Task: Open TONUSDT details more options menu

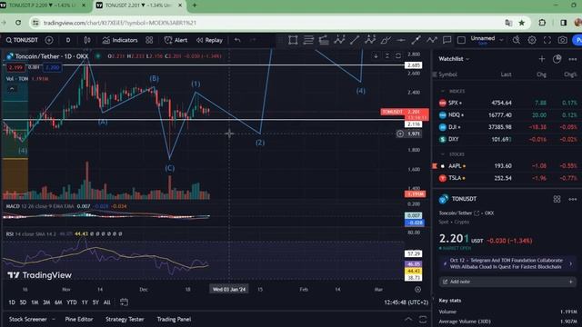Action: point(573,199)
